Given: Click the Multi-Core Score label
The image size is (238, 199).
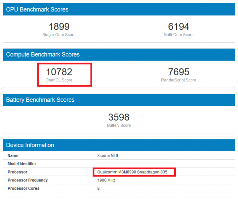Looking at the screenshot, I should tap(178, 35).
